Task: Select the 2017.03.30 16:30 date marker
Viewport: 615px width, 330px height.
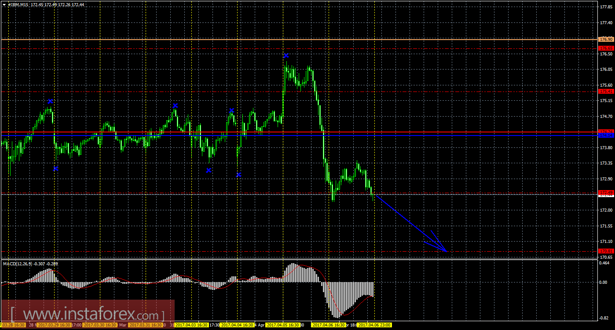Action: (x=100, y=325)
